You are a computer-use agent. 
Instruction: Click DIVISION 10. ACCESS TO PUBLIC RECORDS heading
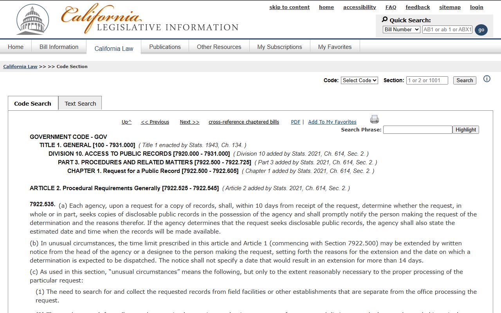(x=139, y=154)
